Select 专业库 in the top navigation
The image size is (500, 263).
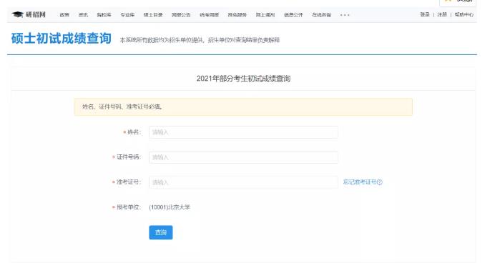coord(127,15)
